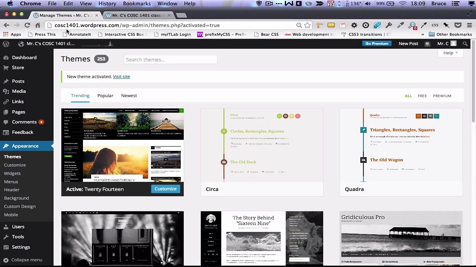Open Other Bookmarks folder
This screenshot has width=476, height=267.
tap(450, 34)
